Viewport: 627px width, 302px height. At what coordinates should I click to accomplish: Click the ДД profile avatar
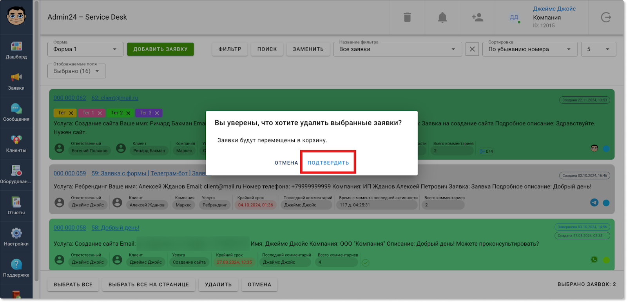(x=514, y=17)
